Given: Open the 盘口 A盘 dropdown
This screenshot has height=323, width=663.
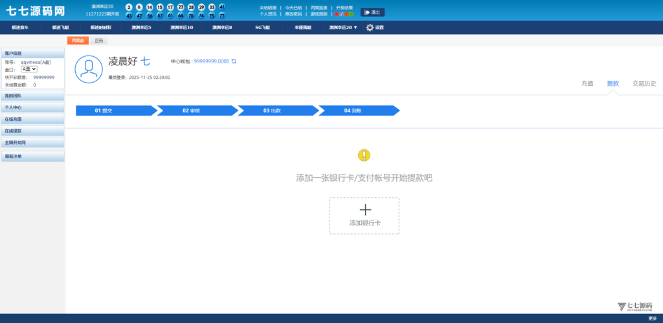Looking at the screenshot, I should tap(29, 69).
